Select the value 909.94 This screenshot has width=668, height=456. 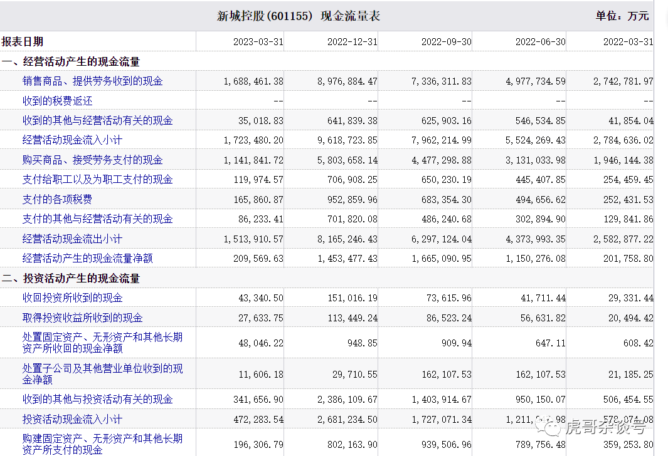[456, 343]
